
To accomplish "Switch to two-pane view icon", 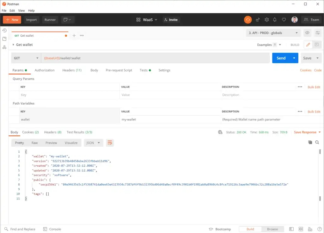I will pos(301,229).
